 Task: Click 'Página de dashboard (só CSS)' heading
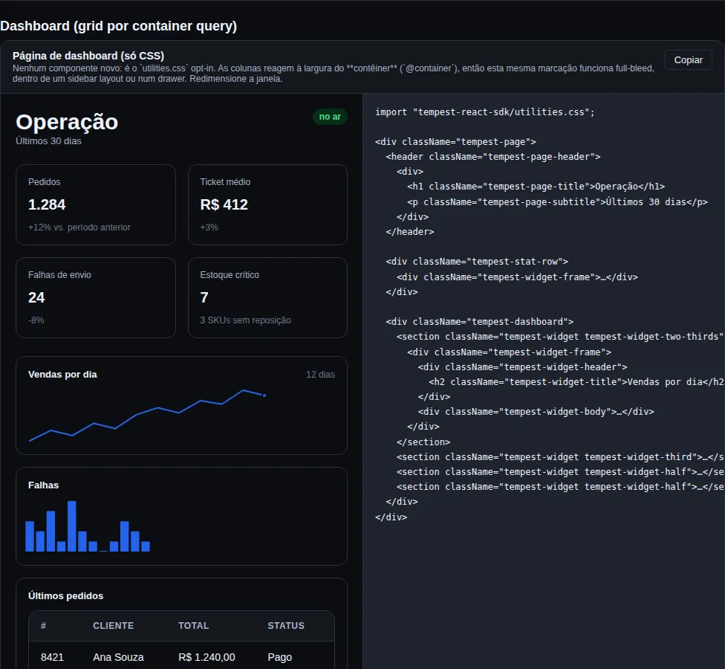click(x=88, y=56)
